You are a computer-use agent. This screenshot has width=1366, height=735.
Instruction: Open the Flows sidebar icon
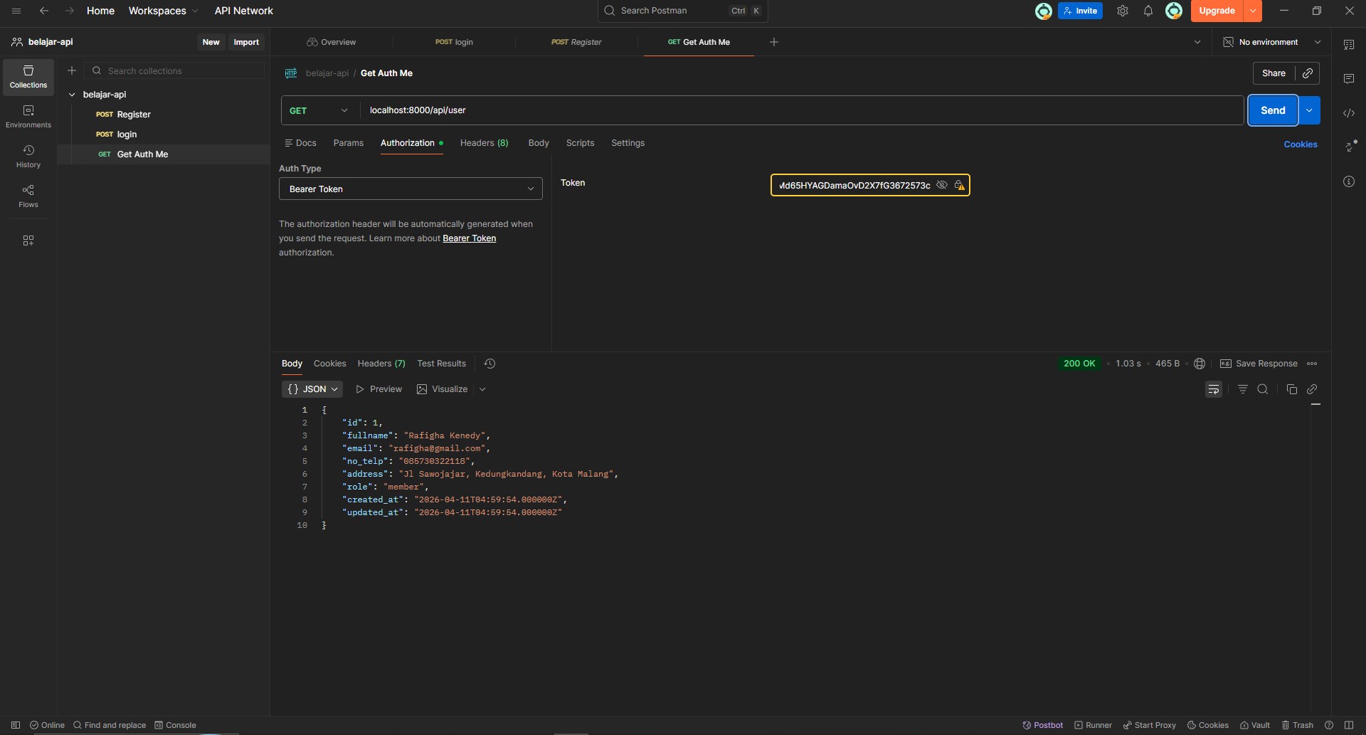pyautogui.click(x=28, y=196)
